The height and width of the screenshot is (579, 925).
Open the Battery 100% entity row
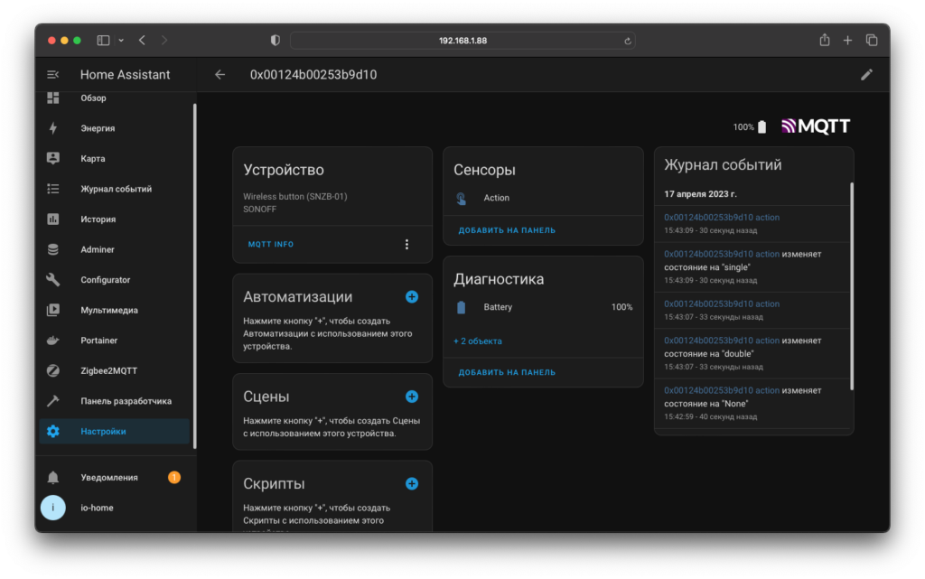coord(543,307)
